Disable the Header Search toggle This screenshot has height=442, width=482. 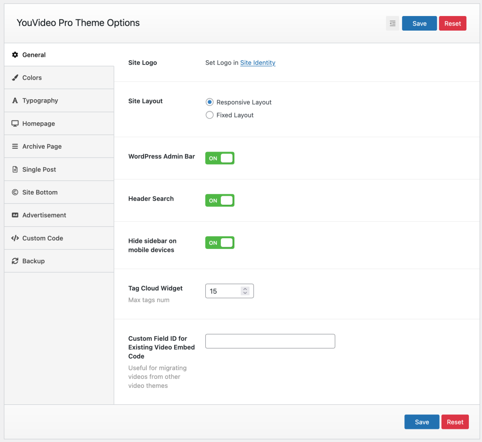[x=220, y=201]
